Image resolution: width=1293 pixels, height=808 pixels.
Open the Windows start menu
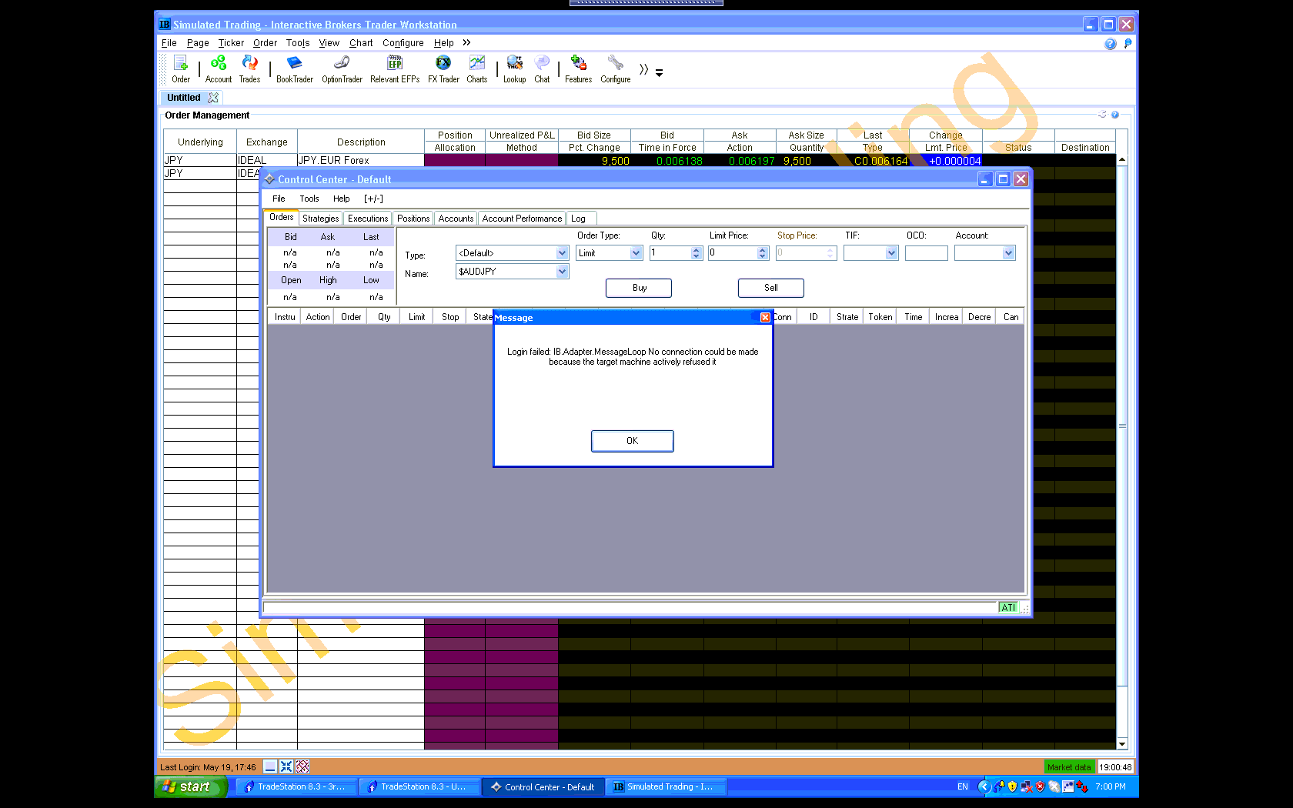click(189, 786)
